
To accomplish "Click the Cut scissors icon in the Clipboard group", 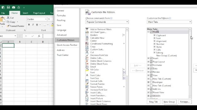I will [8, 18].
